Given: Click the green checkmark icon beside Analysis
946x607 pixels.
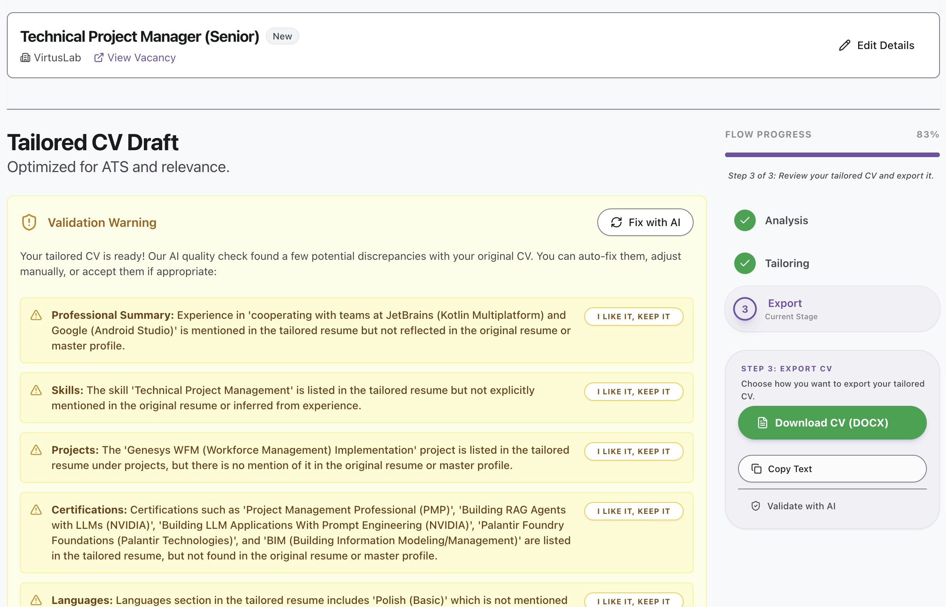Looking at the screenshot, I should tap(745, 220).
